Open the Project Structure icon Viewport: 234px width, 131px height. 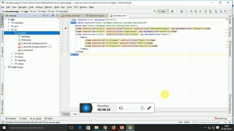pyautogui.click(x=221, y=11)
